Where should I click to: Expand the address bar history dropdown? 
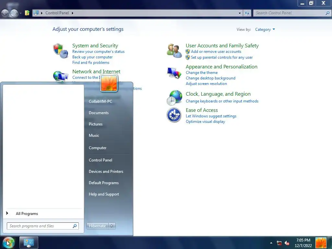coord(240,13)
